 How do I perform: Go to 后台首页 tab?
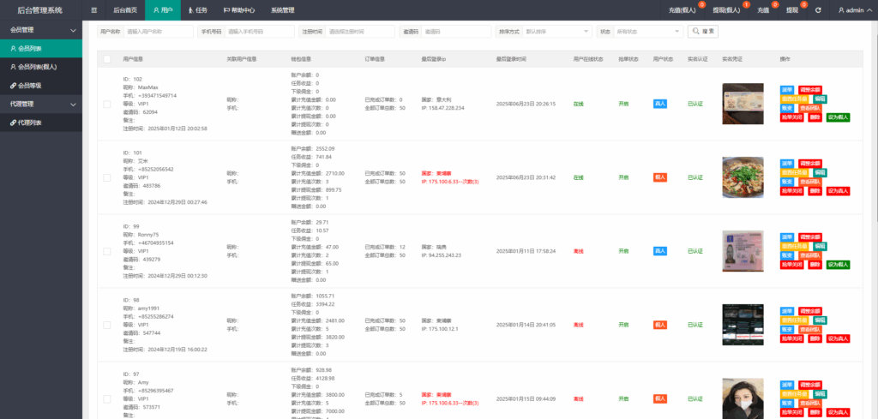click(124, 10)
